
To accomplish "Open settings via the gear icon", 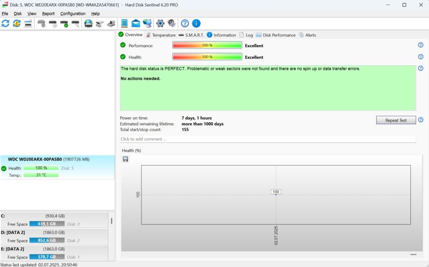I will 160,23.
